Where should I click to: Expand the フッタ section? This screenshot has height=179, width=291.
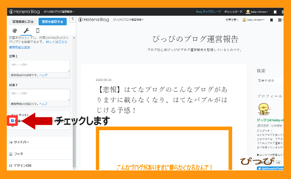(x=40, y=154)
